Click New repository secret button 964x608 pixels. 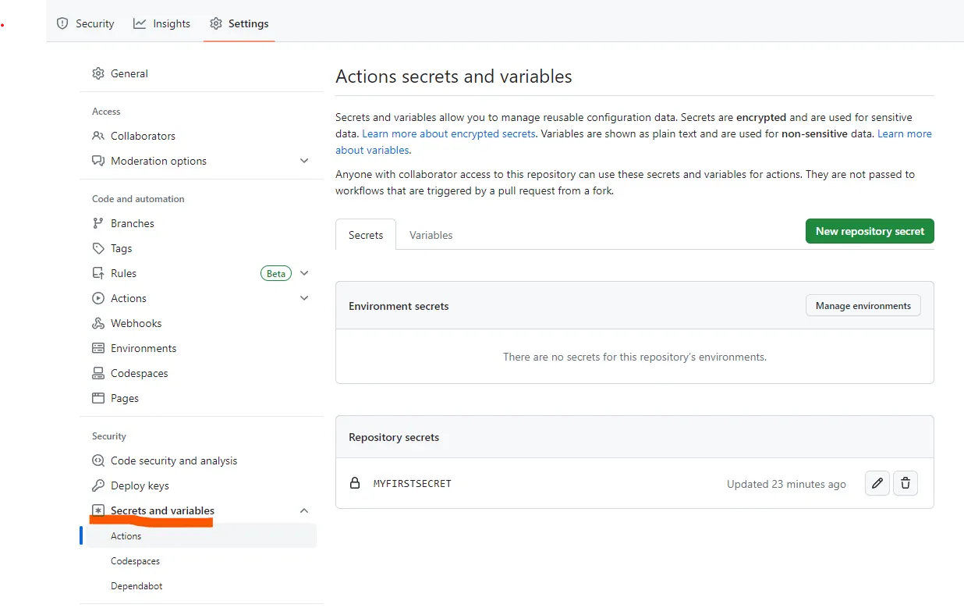[870, 231]
